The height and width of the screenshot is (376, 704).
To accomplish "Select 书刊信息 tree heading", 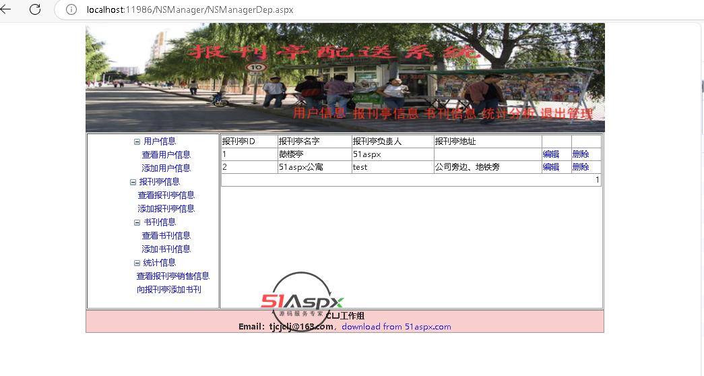I will 160,222.
